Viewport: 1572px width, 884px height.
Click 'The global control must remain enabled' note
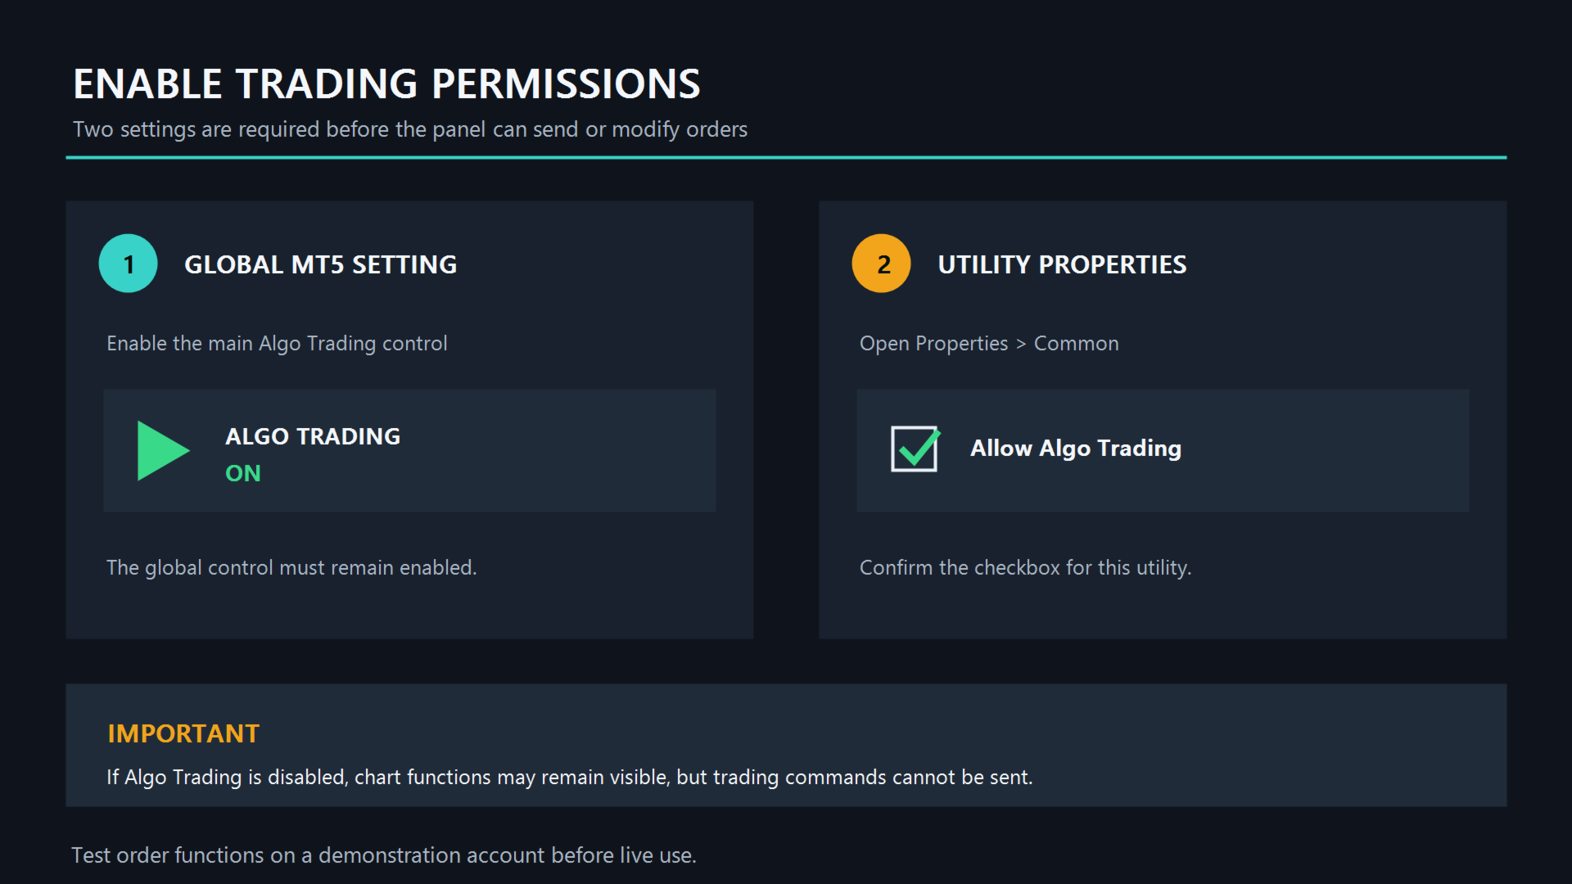[x=291, y=568]
